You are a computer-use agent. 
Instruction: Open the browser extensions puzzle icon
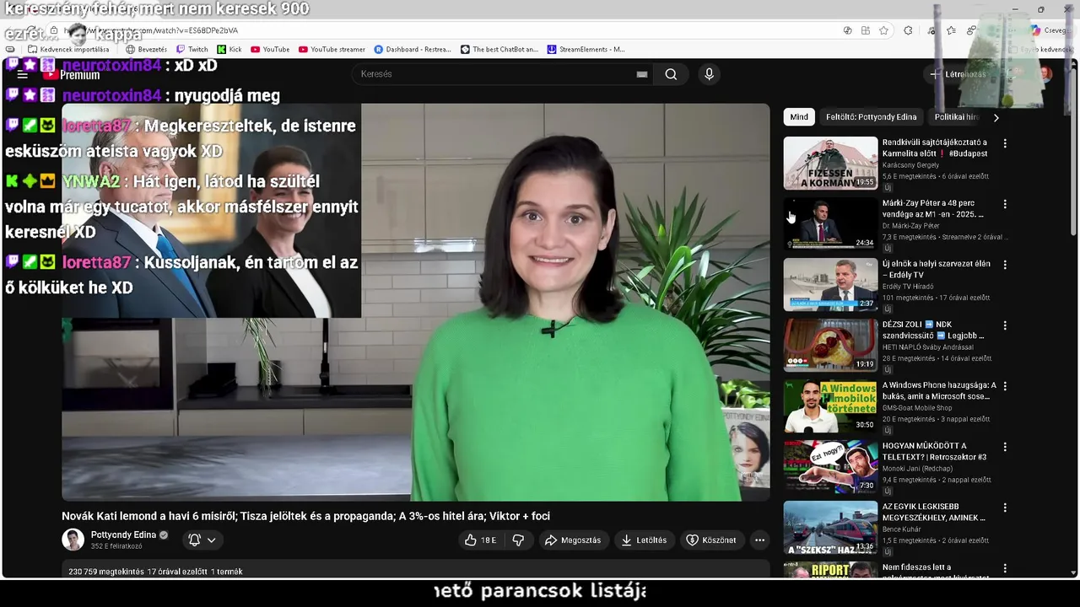(x=908, y=30)
